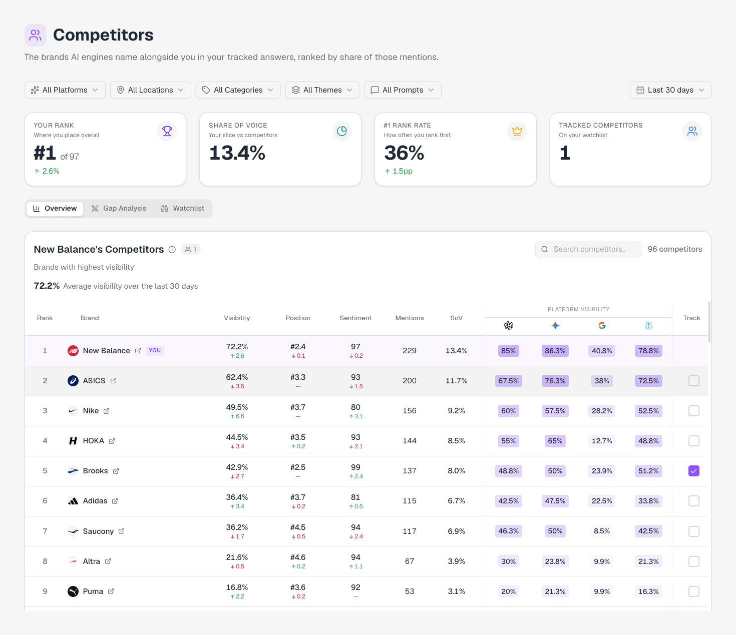Track Puma with its checkbox
The width and height of the screenshot is (736, 635).
(x=694, y=591)
